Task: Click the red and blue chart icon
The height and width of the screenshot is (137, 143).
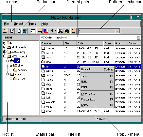Action: 46,31
